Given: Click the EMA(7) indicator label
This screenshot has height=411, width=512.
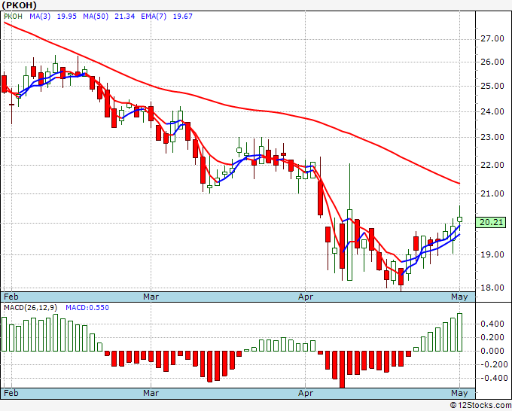Looking at the screenshot, I should tap(154, 17).
